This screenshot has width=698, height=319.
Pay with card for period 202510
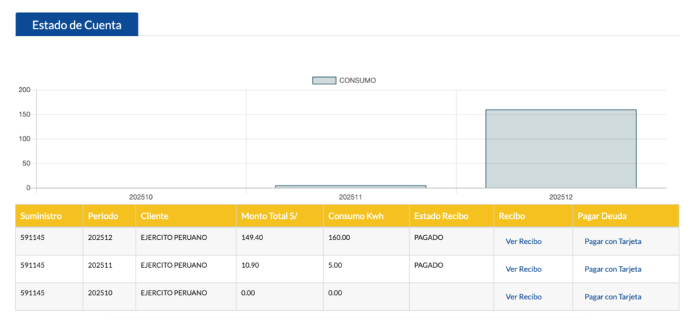point(612,297)
